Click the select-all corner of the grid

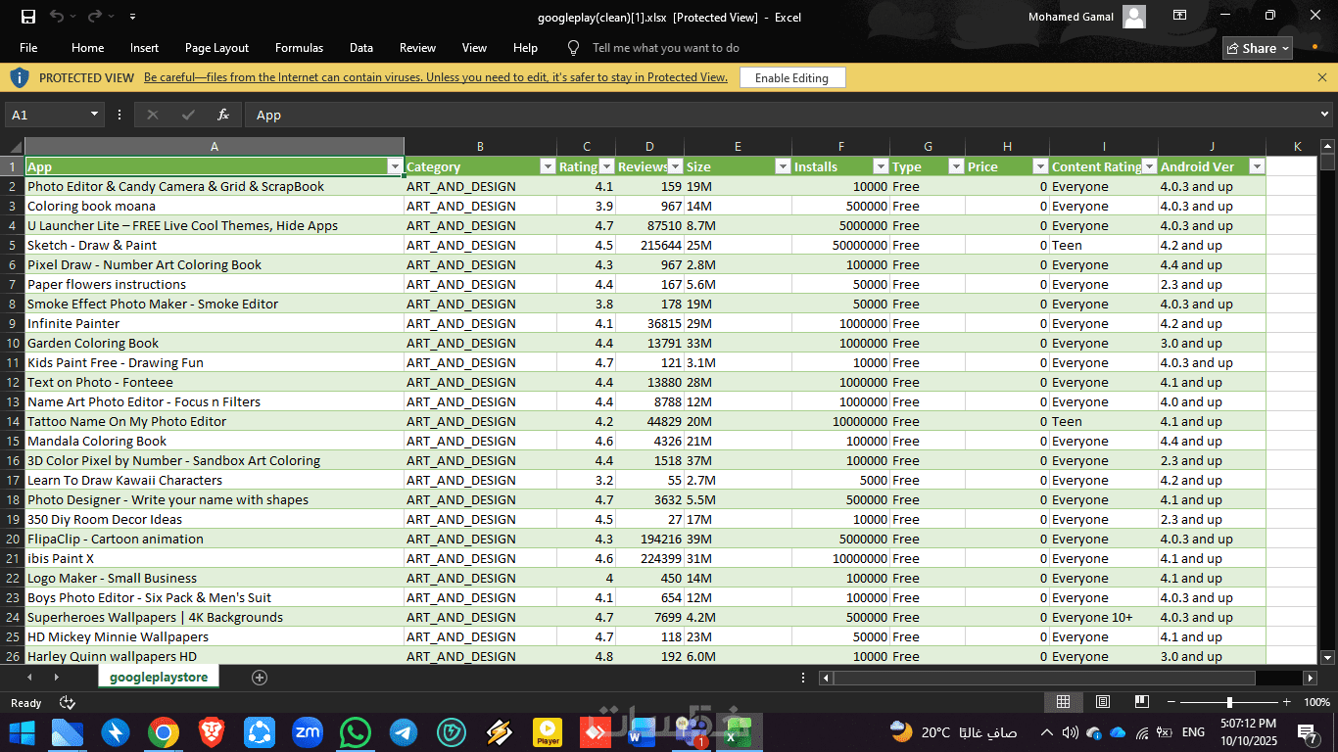pos(13,146)
